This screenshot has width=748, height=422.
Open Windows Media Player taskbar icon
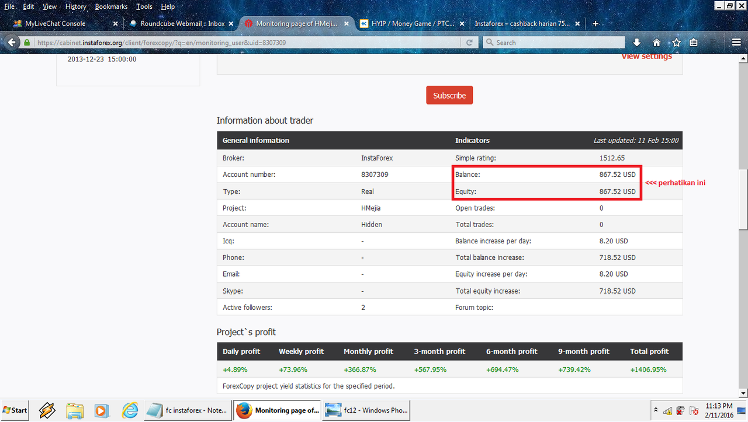[102, 410]
